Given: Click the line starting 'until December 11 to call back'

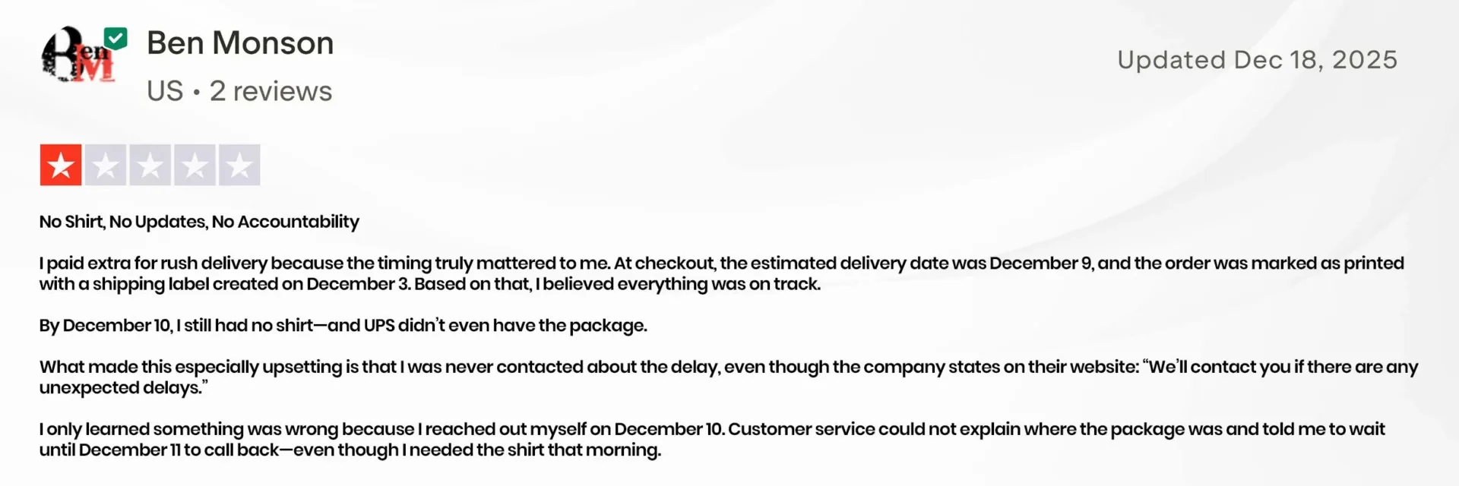Looking at the screenshot, I should (x=350, y=450).
